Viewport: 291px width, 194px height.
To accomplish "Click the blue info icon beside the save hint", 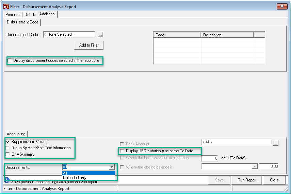I will pos(7,180).
